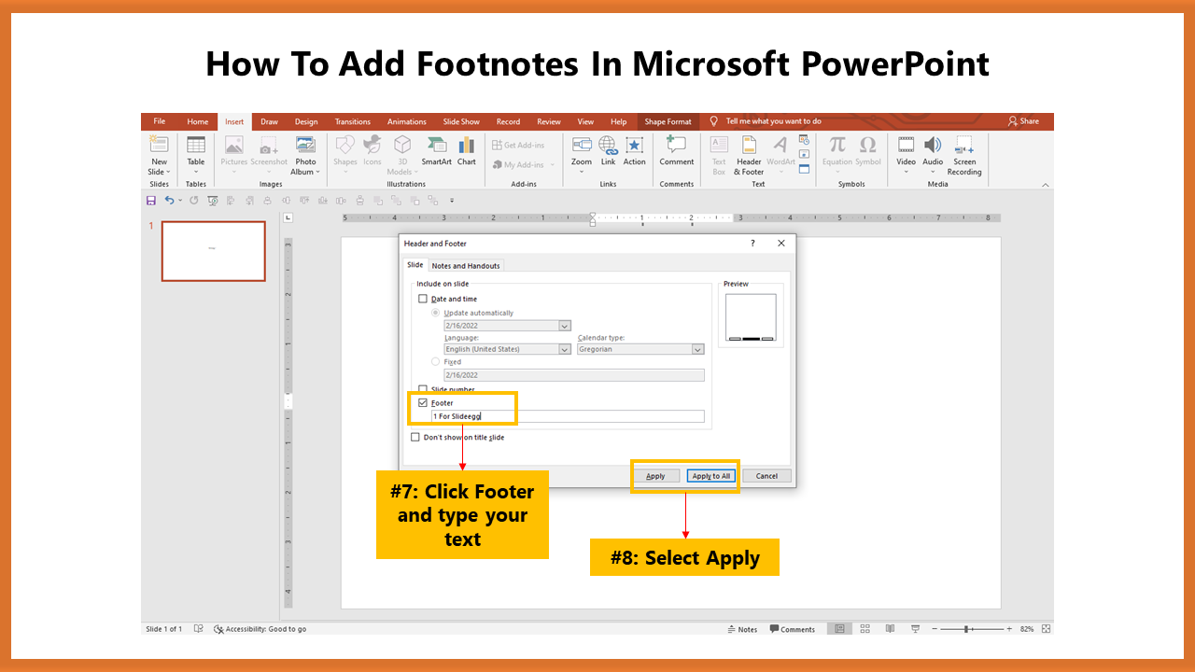Click the dialog Help question mark
Viewport: 1195px width, 672px height.
tap(753, 244)
